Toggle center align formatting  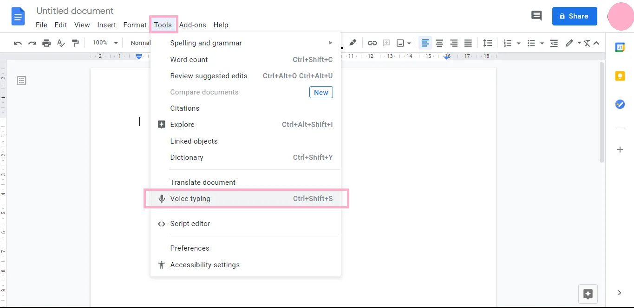pyautogui.click(x=439, y=43)
